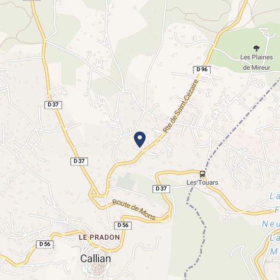Click the tree park icon above Les Plaines de Mireur
This screenshot has width=280, height=280.
point(257,48)
